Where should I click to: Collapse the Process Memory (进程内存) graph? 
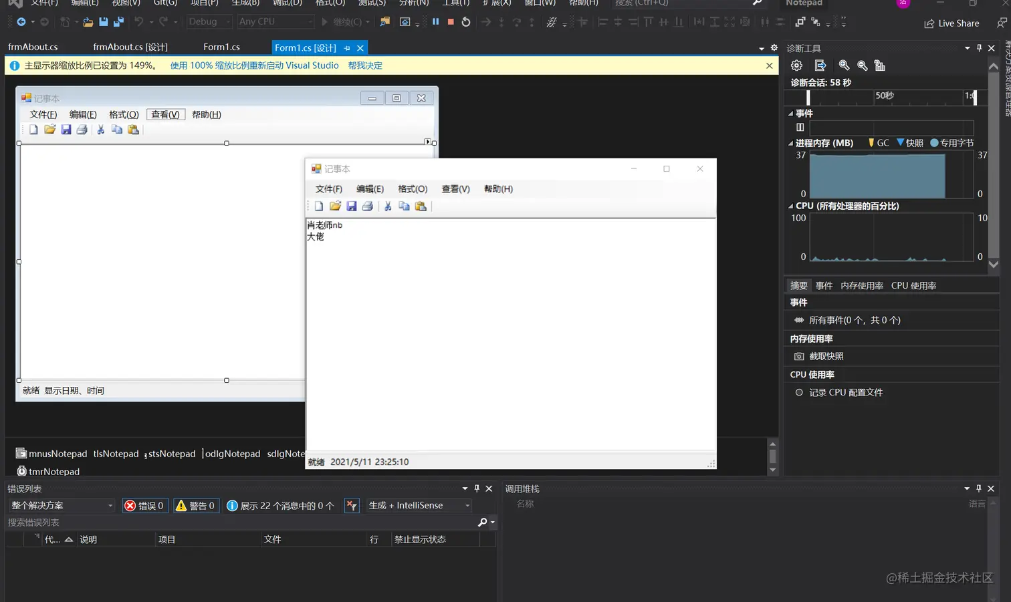tap(791, 143)
